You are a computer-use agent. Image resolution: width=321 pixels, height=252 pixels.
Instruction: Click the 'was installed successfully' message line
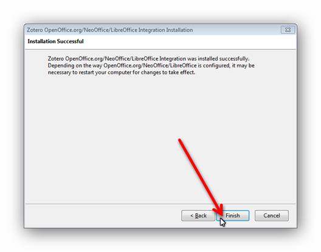point(148,59)
